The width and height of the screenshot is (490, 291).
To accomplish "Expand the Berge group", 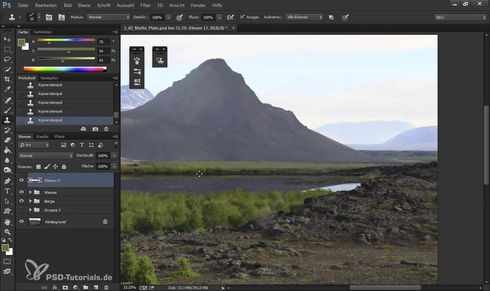I will click(30, 201).
